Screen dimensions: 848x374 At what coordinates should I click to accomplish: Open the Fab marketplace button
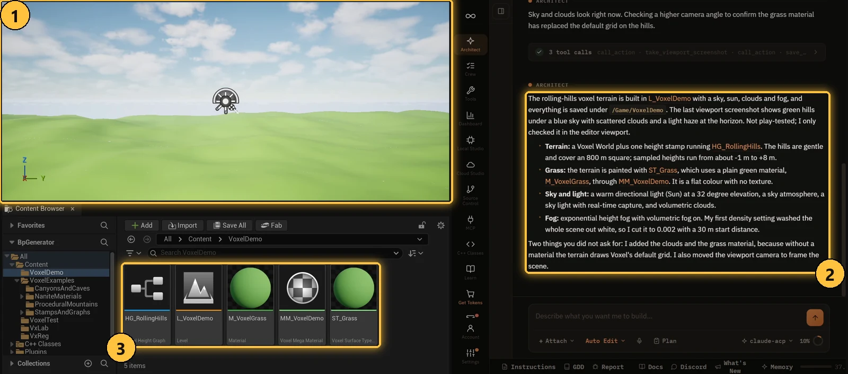click(272, 225)
